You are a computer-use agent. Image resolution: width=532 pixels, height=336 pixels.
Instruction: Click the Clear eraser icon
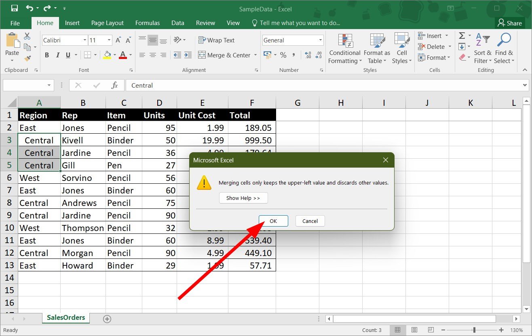pos(462,58)
